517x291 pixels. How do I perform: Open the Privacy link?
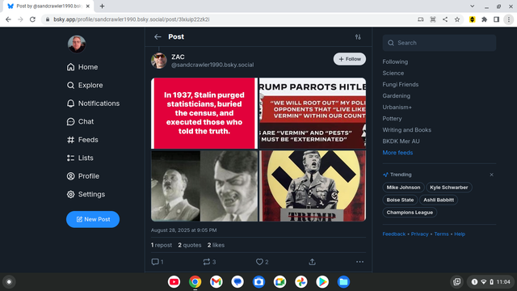[x=419, y=234]
